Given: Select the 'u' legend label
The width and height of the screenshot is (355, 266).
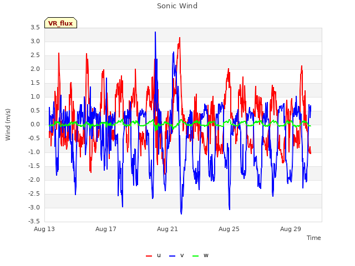Looking at the screenshot, I should [x=159, y=255].
